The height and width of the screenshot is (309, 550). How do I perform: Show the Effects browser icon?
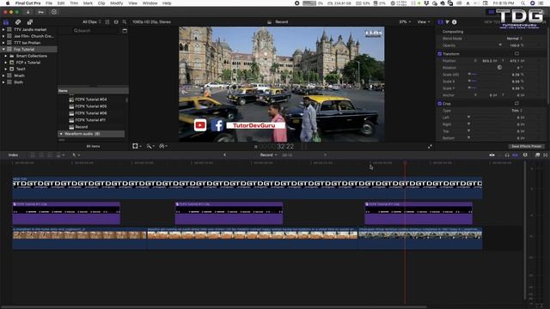coord(537,154)
